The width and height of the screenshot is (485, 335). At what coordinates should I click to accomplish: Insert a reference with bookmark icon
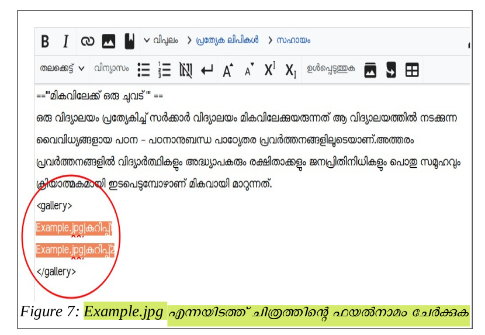pyautogui.click(x=129, y=42)
